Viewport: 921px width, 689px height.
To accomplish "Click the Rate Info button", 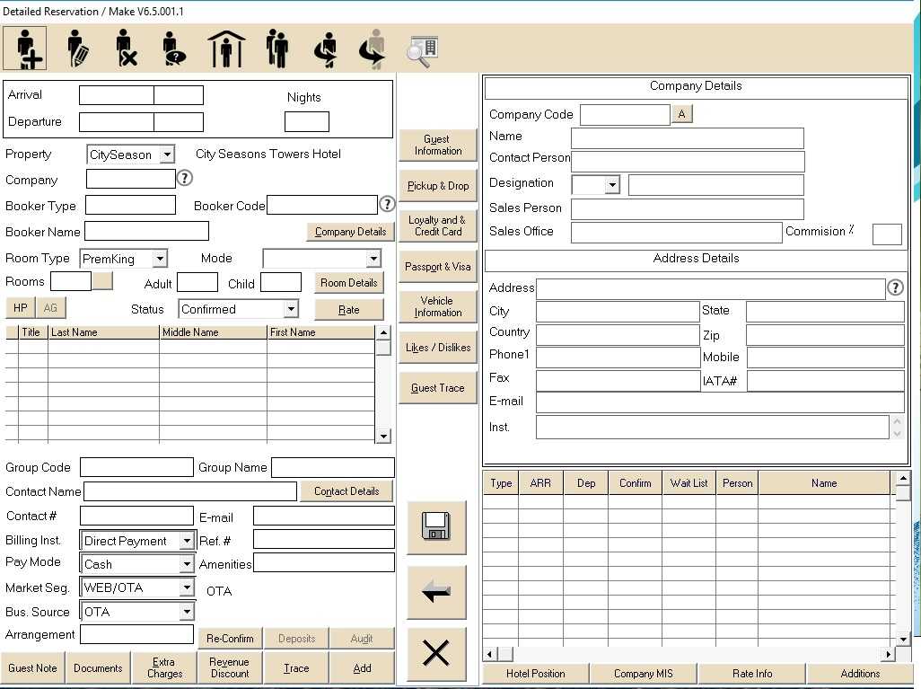I will [751, 674].
